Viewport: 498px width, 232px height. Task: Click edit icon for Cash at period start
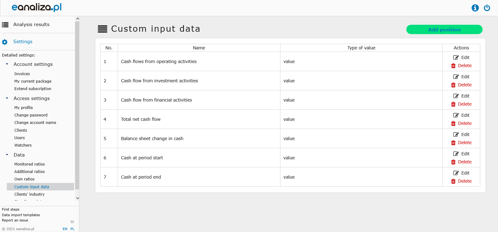[456, 154]
